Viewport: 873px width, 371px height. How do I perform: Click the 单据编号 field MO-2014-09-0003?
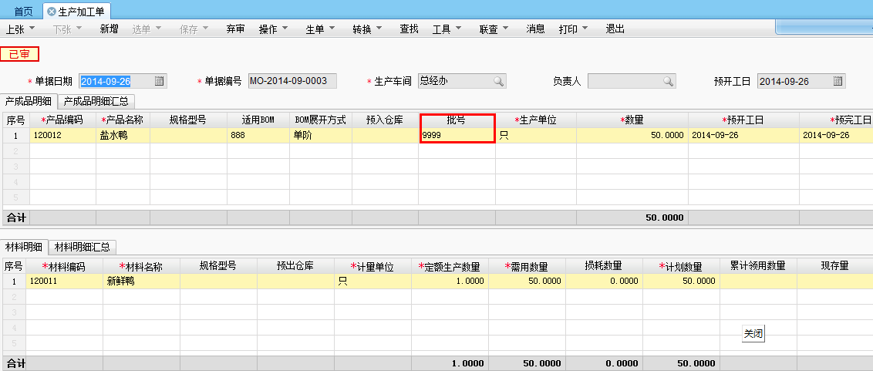point(292,81)
